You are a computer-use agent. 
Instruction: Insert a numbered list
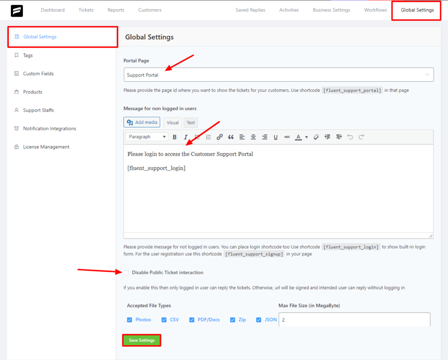pyautogui.click(x=209, y=137)
